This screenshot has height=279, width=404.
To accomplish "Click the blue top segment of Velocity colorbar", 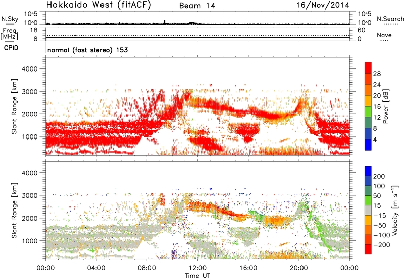I will 368,171.
